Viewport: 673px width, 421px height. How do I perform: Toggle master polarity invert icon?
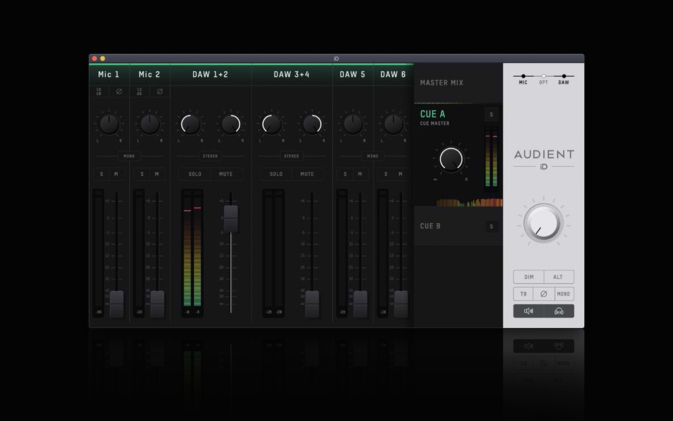tap(543, 294)
